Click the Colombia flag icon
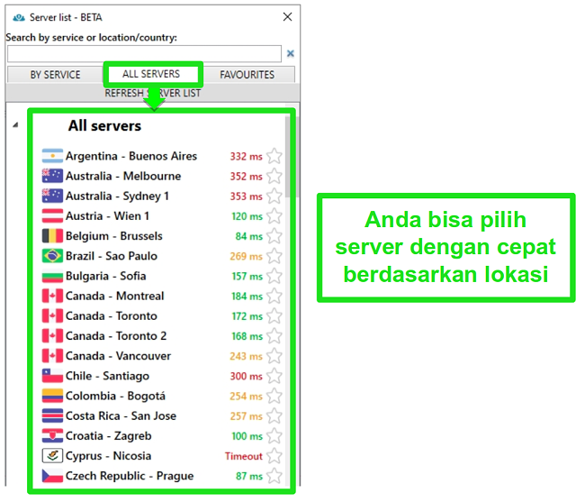Viewport: 585px width, 502px height. point(52,396)
